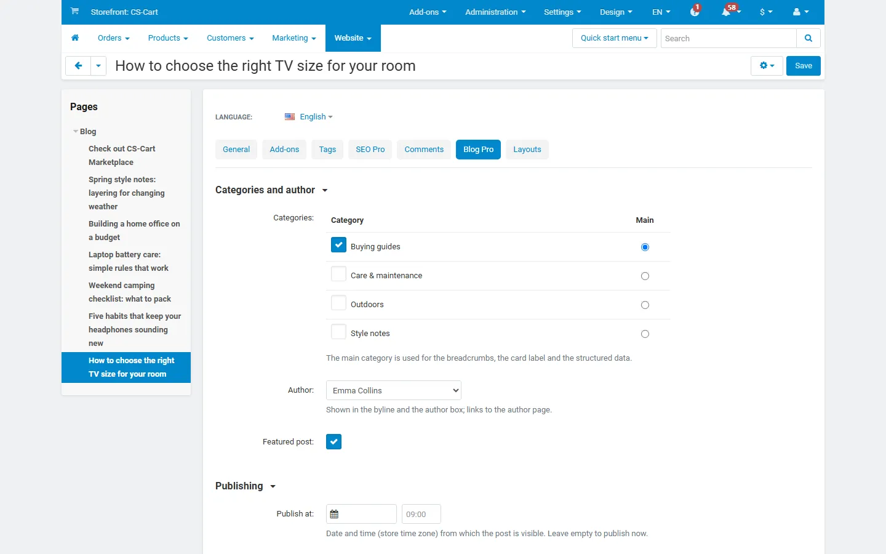The image size is (886, 554).
Task: Open the Marketing menu
Action: tap(294, 38)
